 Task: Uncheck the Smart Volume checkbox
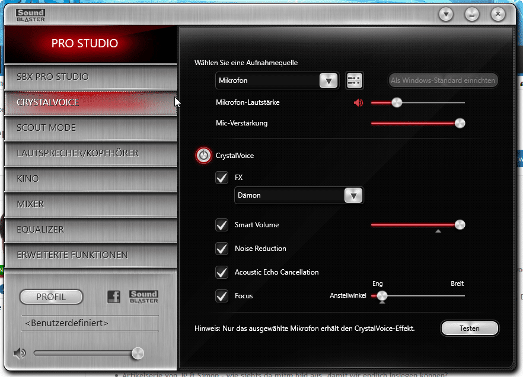point(222,225)
